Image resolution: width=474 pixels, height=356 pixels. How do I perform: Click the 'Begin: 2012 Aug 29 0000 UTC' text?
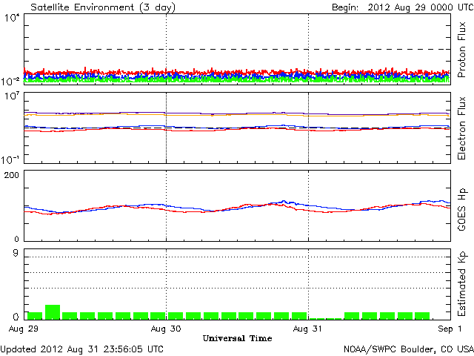point(403,7)
